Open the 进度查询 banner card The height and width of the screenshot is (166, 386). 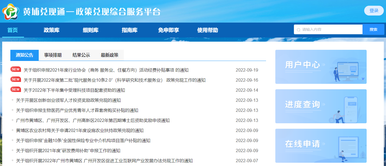[321, 106]
